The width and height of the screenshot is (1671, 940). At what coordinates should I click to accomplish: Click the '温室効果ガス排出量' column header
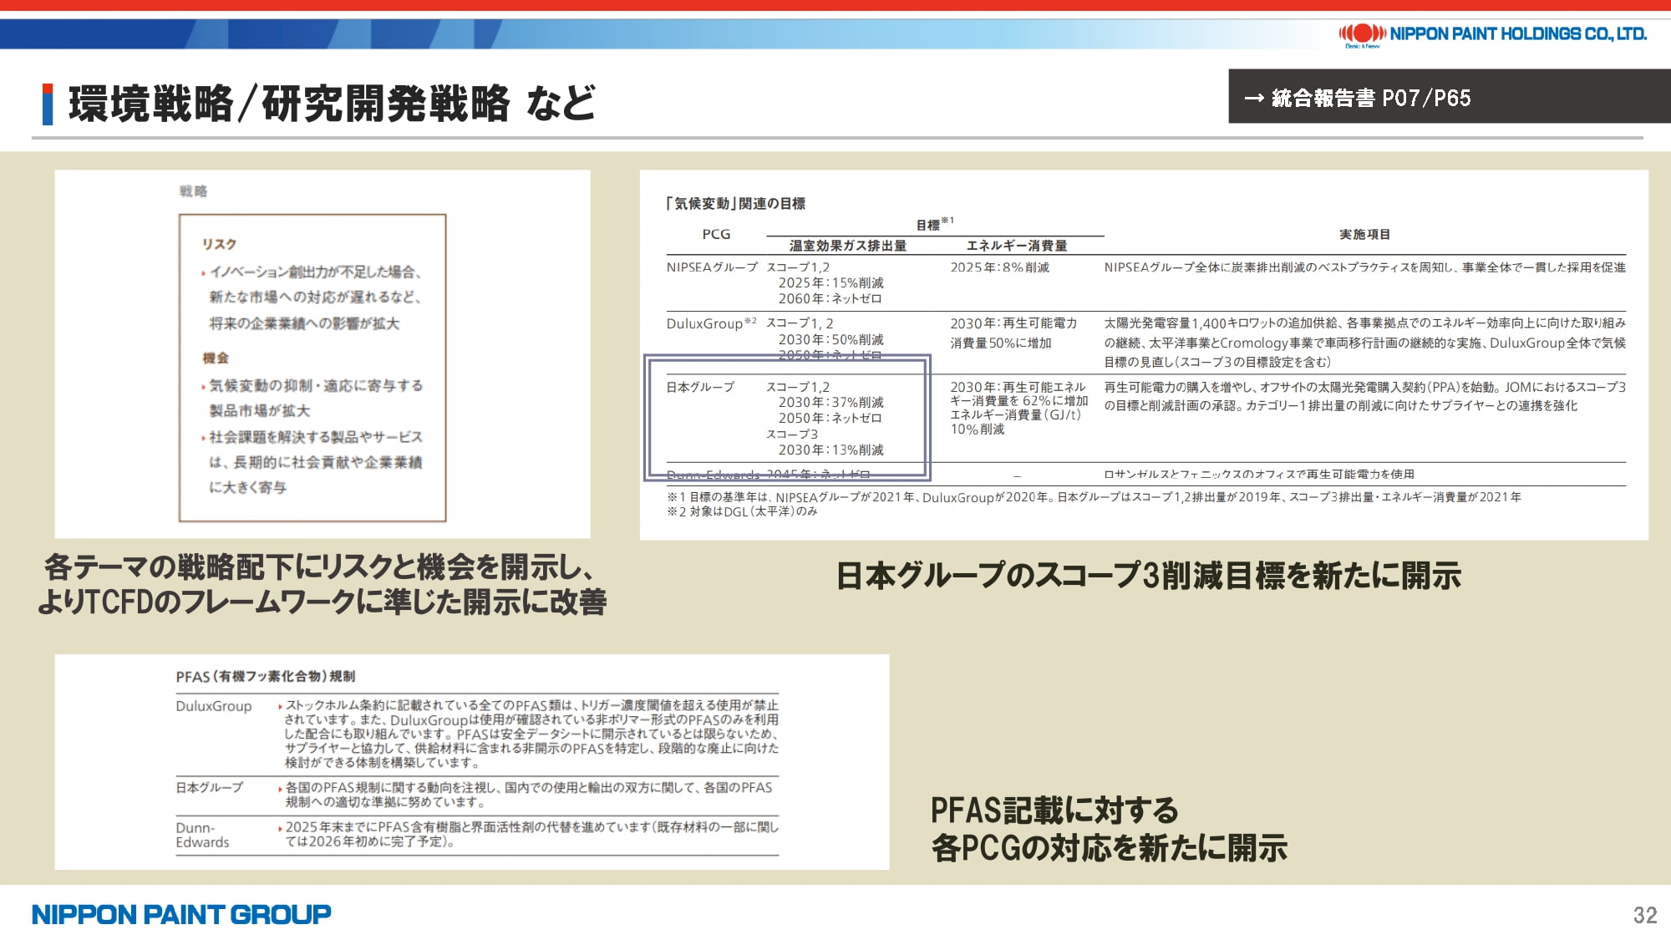click(x=848, y=246)
